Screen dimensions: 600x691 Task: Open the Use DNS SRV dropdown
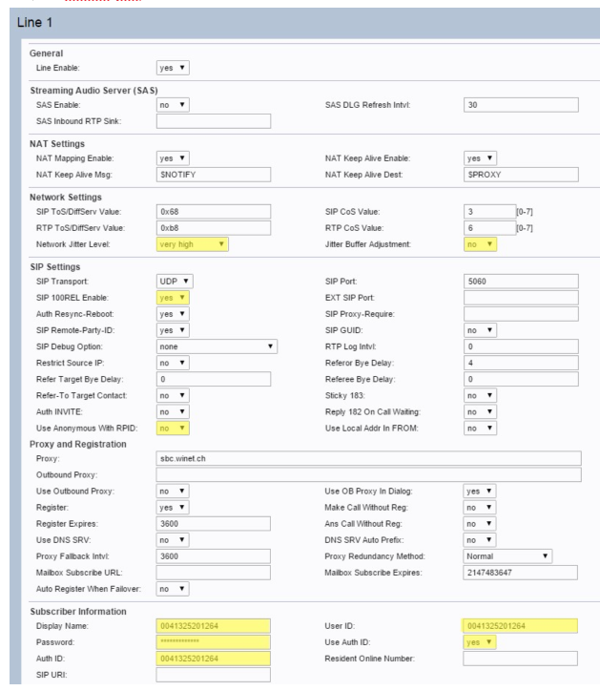(x=173, y=540)
